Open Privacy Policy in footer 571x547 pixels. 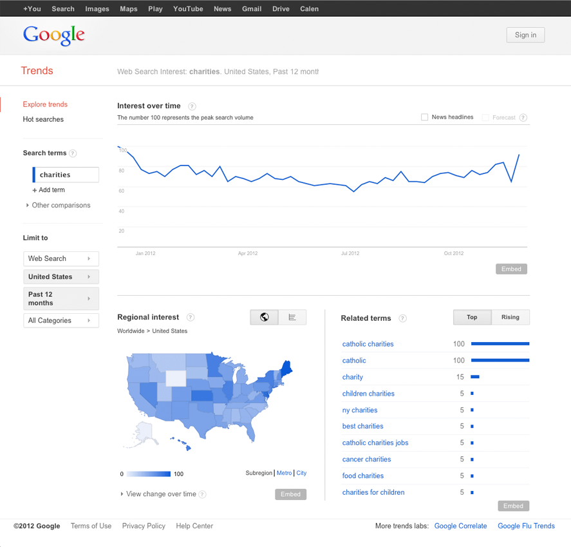coord(144,526)
